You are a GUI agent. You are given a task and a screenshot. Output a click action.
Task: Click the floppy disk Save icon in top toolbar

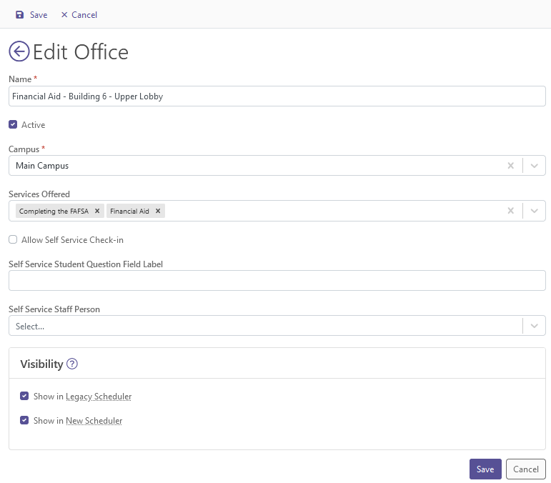click(20, 15)
